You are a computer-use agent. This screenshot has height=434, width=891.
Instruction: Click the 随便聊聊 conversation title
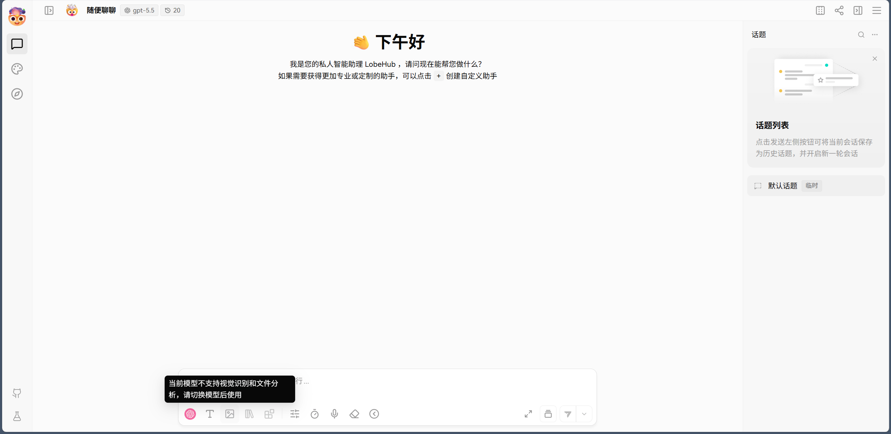(101, 10)
